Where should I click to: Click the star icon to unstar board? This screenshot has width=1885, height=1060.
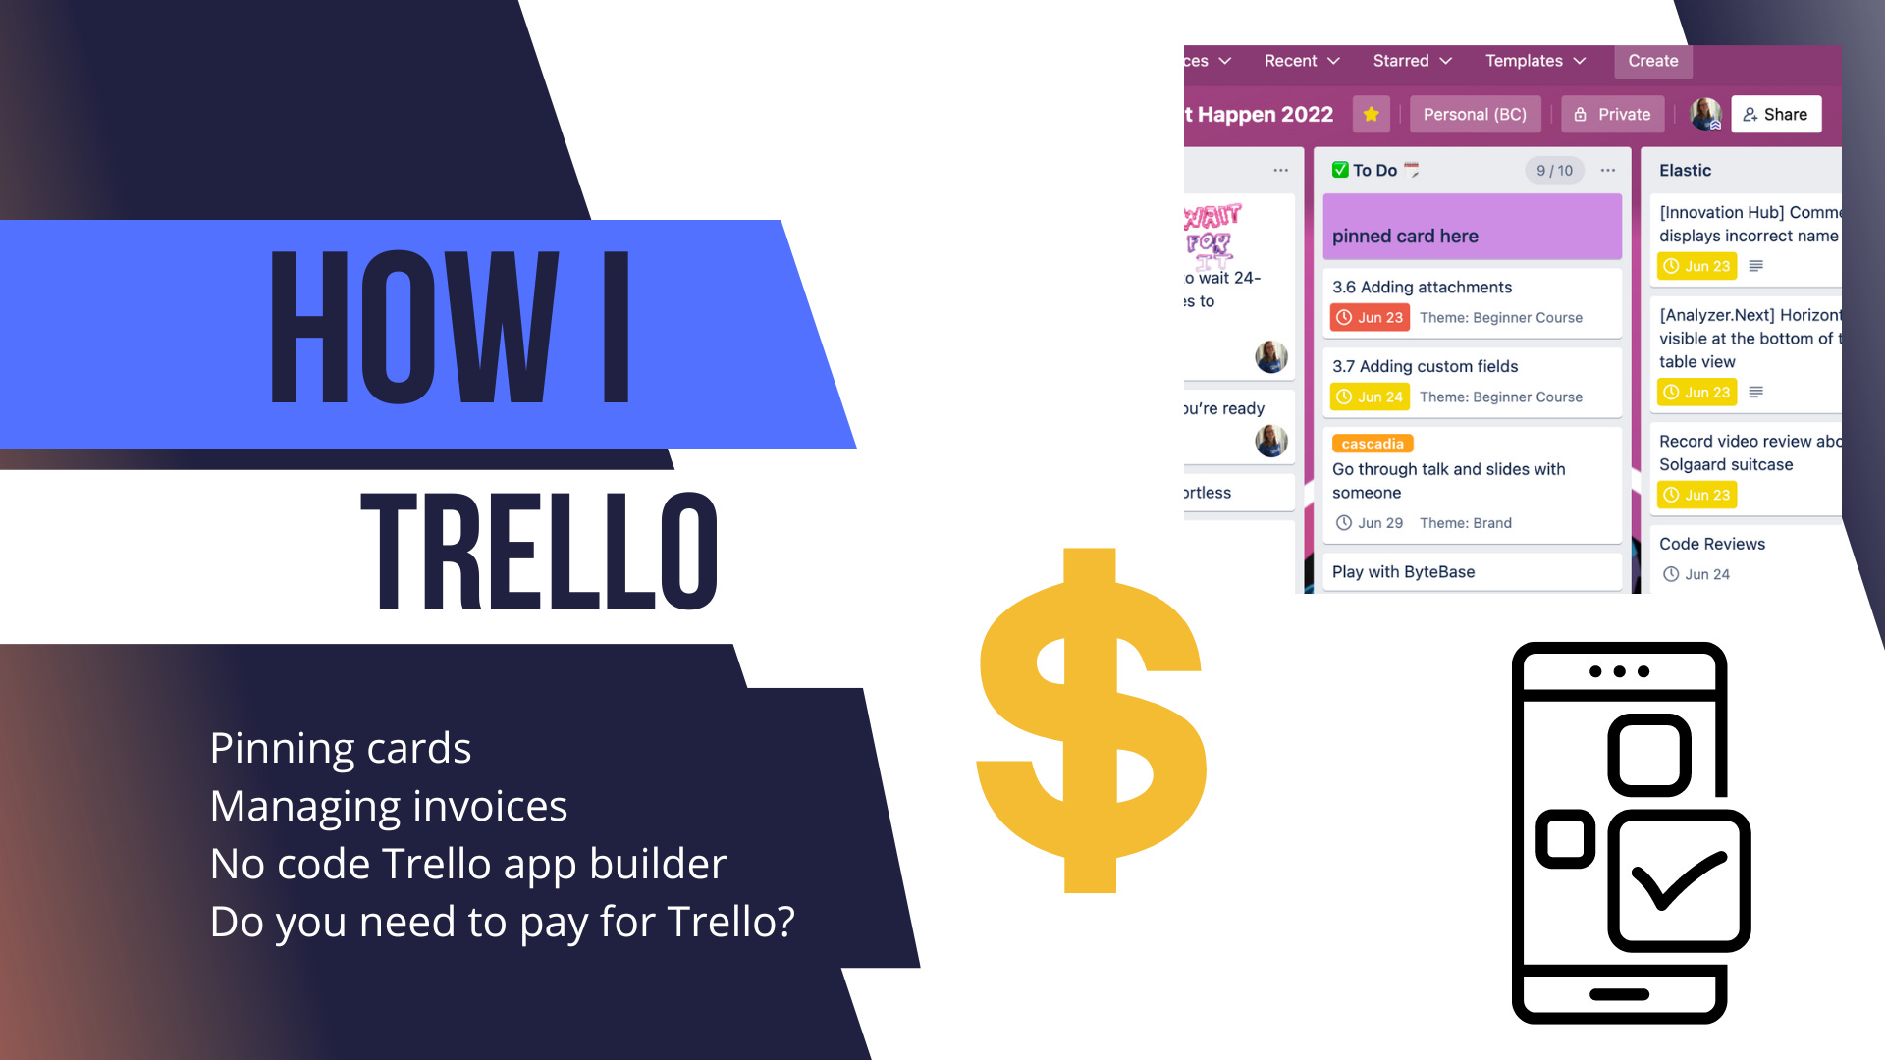tap(1370, 114)
